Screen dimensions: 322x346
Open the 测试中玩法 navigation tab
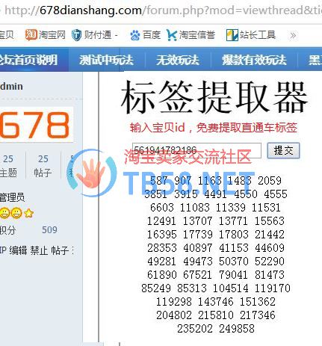[106, 60]
